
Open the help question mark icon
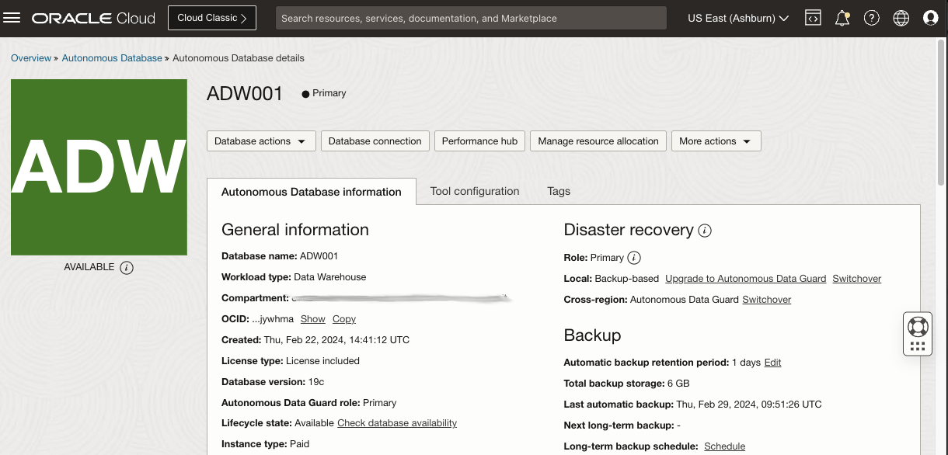[x=872, y=18]
